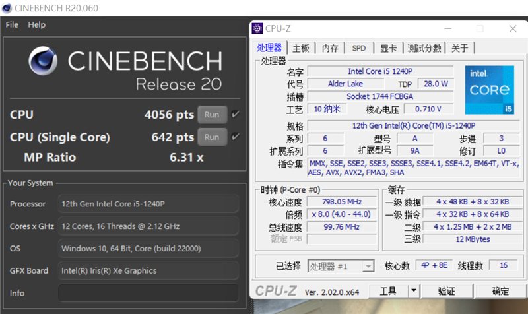Click the Info input field in Cinebench

pos(148,293)
